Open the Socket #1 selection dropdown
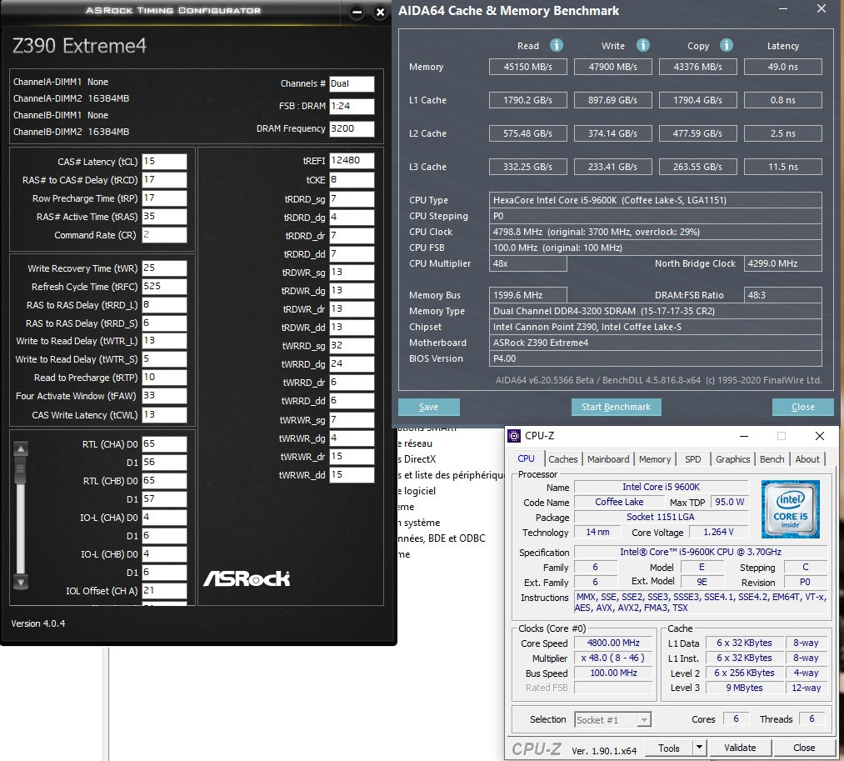This screenshot has height=761, width=844. click(644, 719)
